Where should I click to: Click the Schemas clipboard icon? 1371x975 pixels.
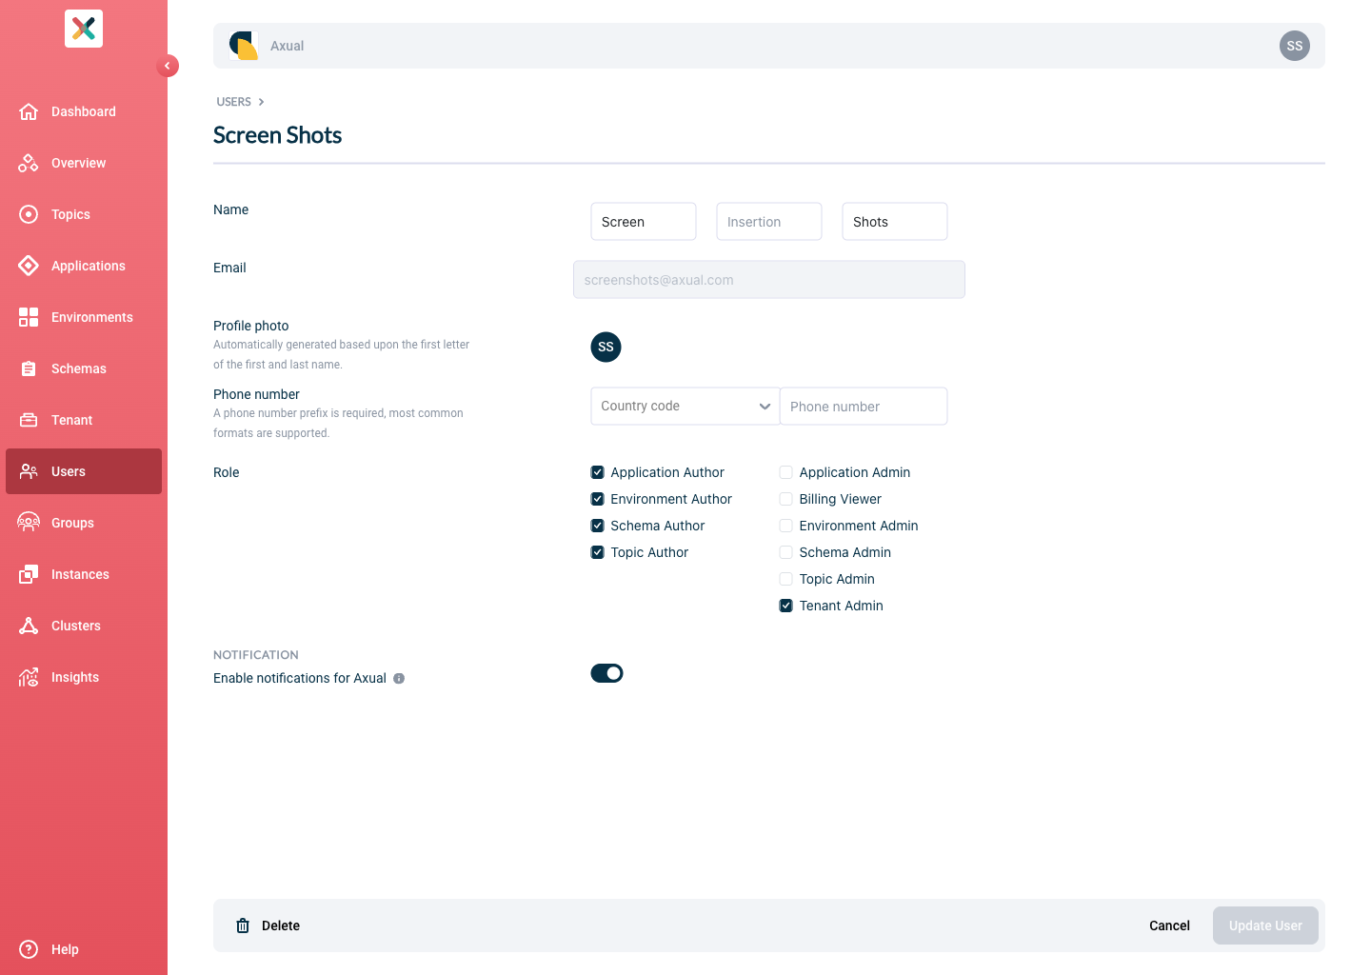click(x=29, y=368)
